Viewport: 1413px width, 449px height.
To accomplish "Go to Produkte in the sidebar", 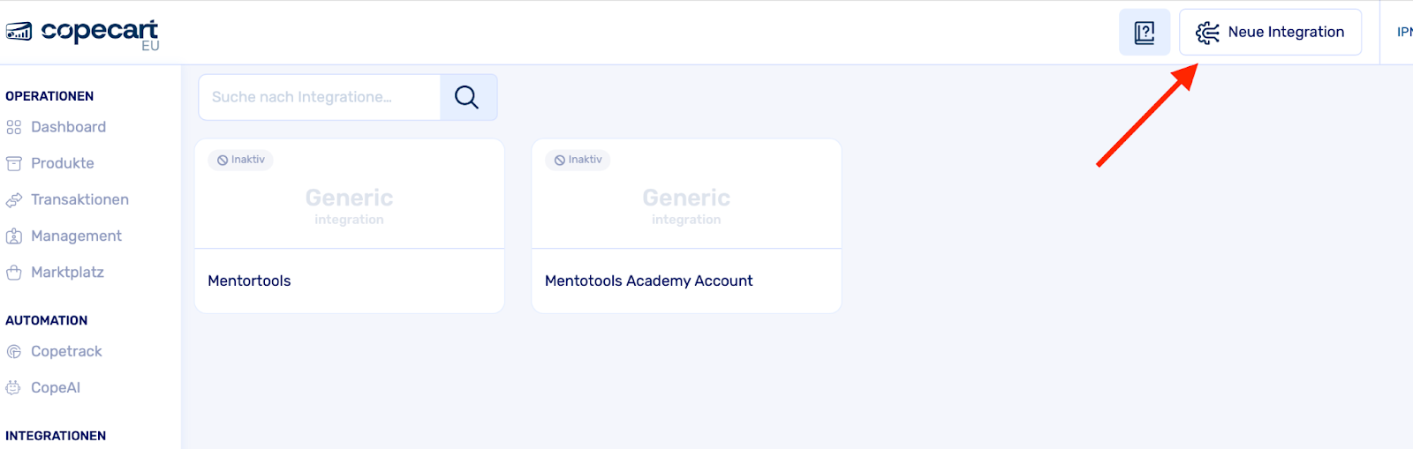I will pyautogui.click(x=62, y=163).
